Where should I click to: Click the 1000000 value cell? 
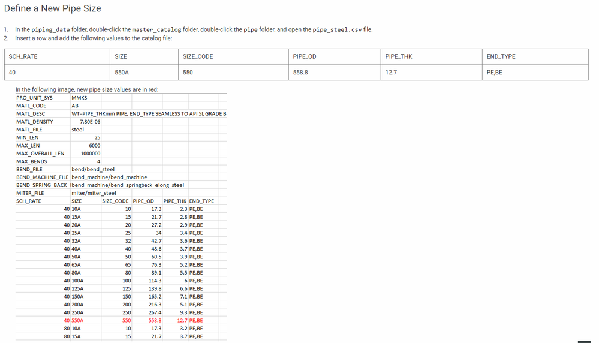[x=91, y=154]
